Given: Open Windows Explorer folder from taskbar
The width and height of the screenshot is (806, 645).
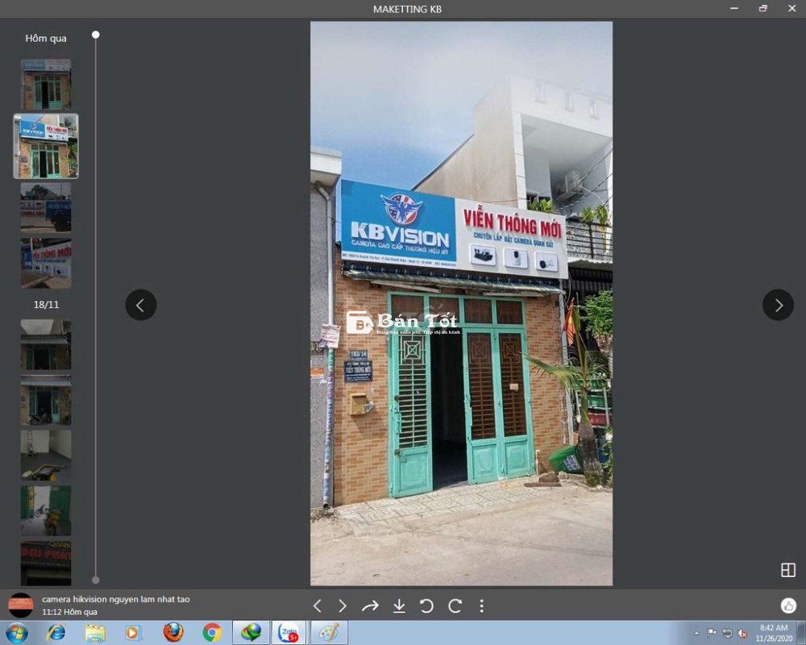Looking at the screenshot, I should (x=95, y=633).
